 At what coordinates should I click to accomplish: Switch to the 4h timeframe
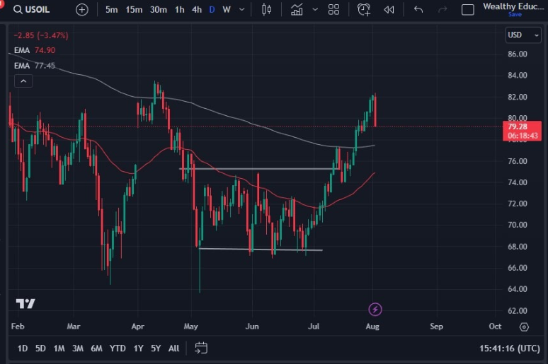click(196, 10)
